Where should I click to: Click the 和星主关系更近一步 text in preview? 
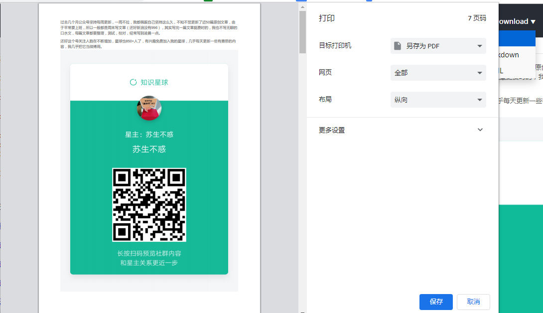[x=149, y=263]
